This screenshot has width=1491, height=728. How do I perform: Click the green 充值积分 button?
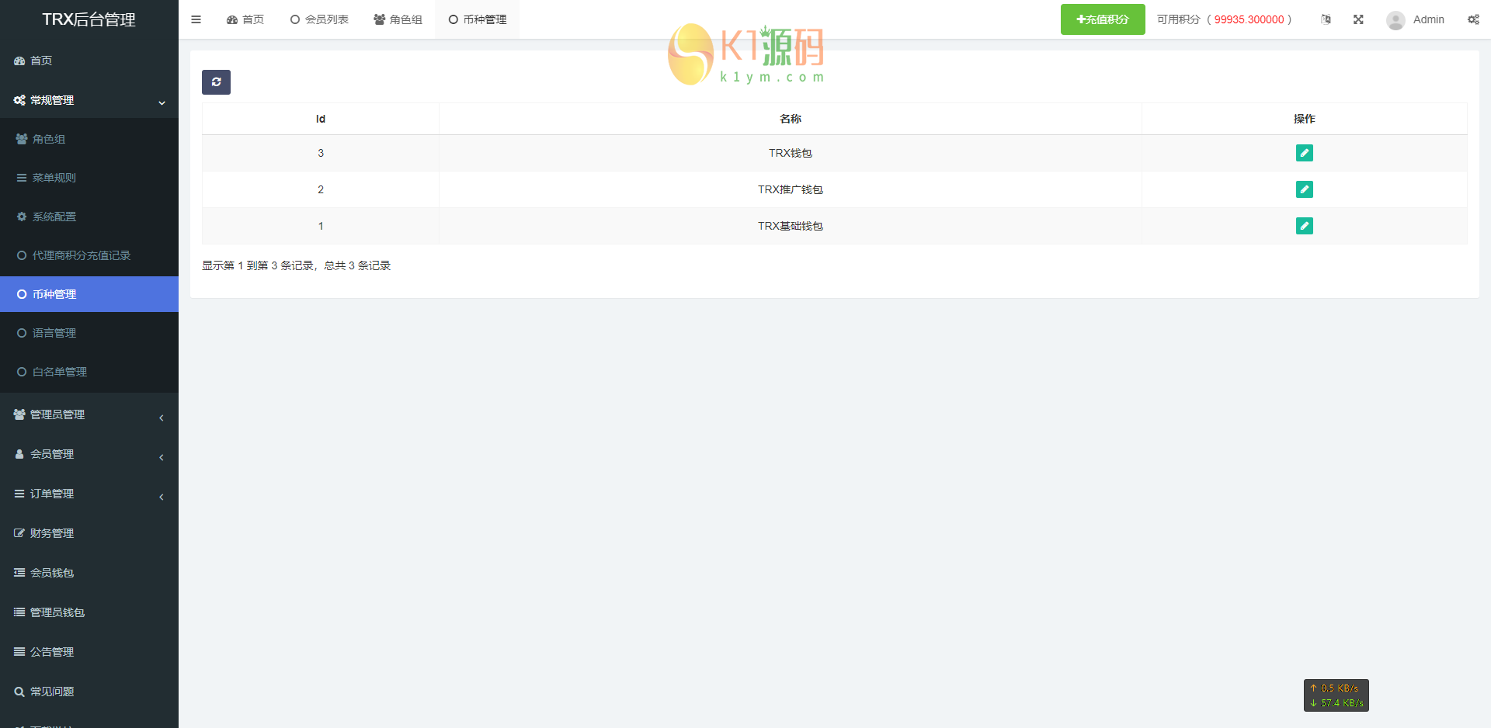coord(1103,19)
